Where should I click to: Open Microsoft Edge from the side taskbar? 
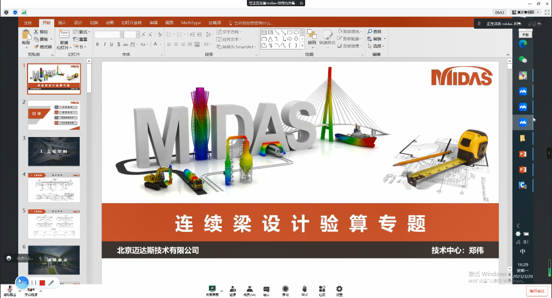tap(523, 44)
